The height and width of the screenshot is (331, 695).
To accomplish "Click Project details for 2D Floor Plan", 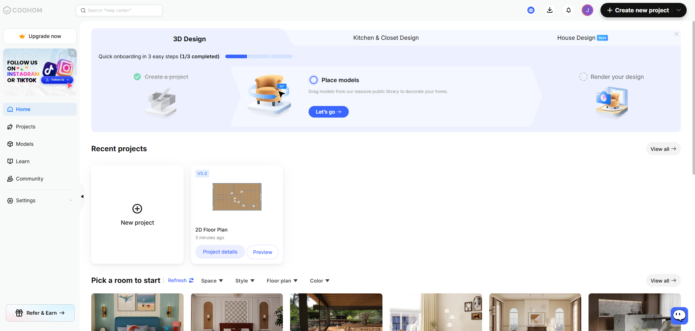I will (220, 252).
